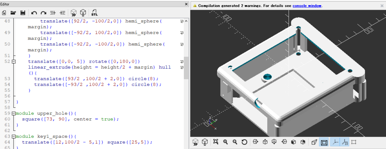Collapse the key1_space module at line 63
This screenshot has width=386, height=149.
14,137
